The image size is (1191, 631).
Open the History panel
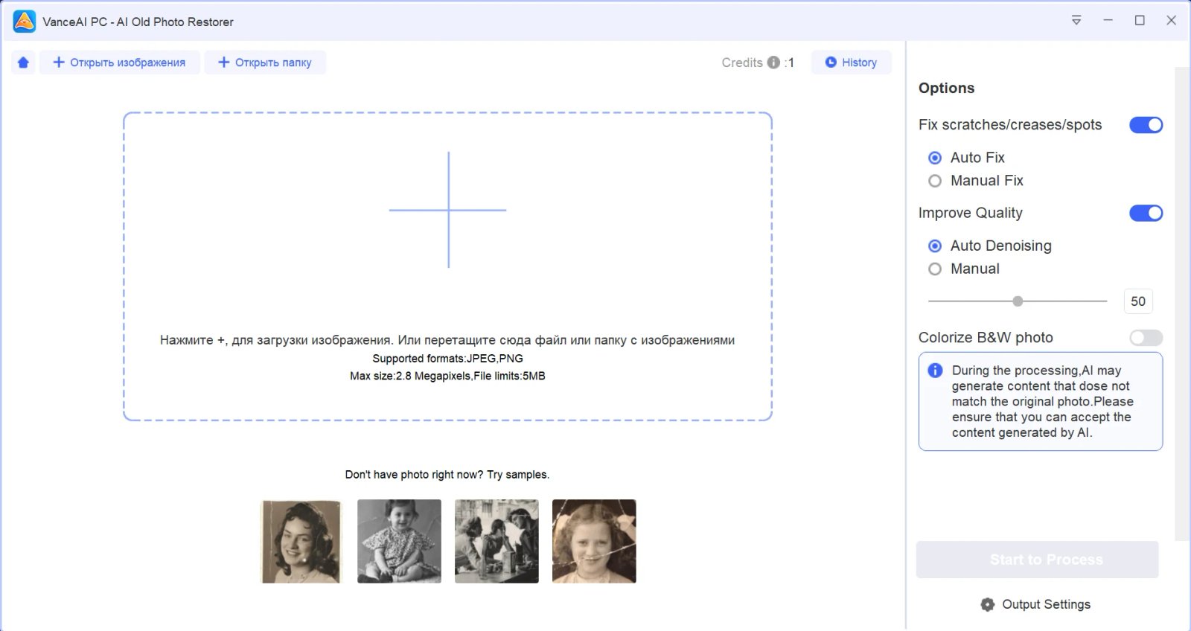pyautogui.click(x=851, y=63)
